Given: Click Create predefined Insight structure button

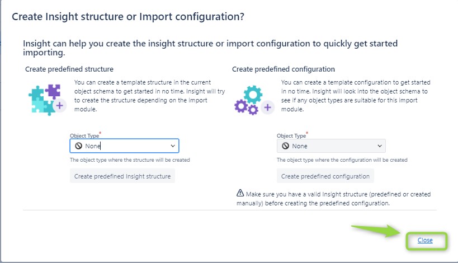Looking at the screenshot, I should 122,176.
